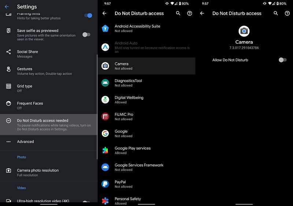Expand the Advanced settings
293x206 pixels.
pos(49,142)
